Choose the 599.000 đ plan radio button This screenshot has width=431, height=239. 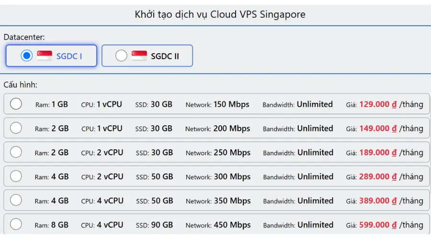(x=16, y=224)
